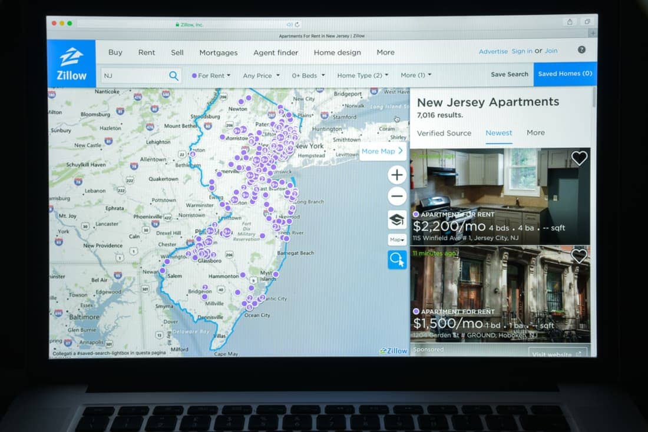Click the Baltimore label on the map
This screenshot has height=432, width=648.
(84, 317)
